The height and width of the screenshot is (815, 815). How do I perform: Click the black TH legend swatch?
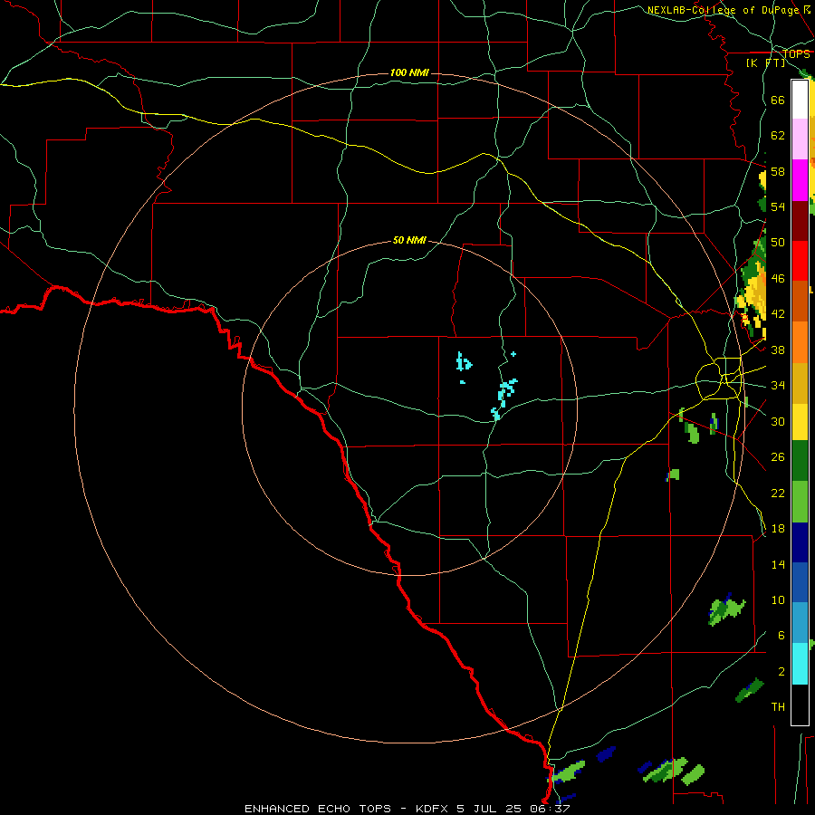pyautogui.click(x=800, y=705)
